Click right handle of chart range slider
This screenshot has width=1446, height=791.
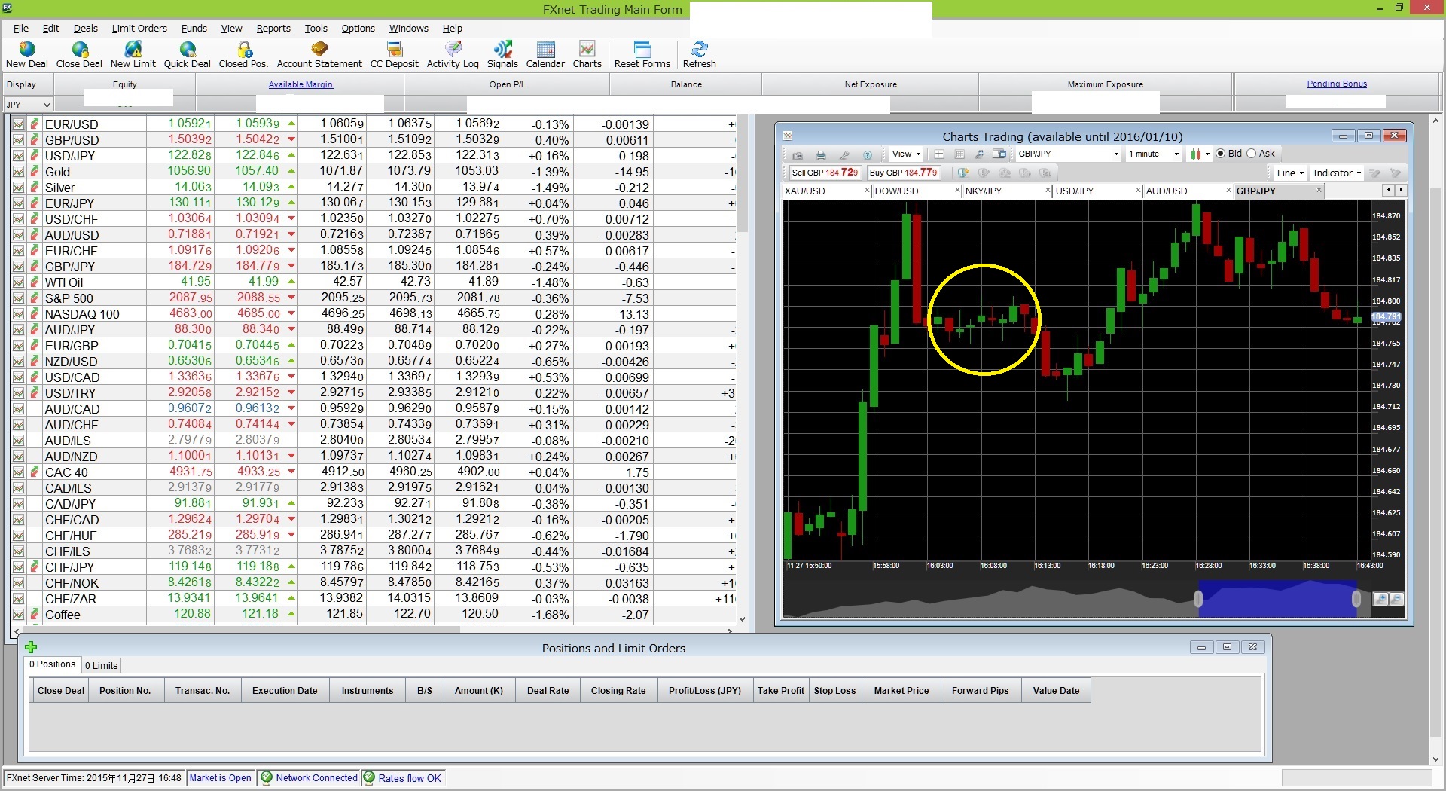[1356, 599]
